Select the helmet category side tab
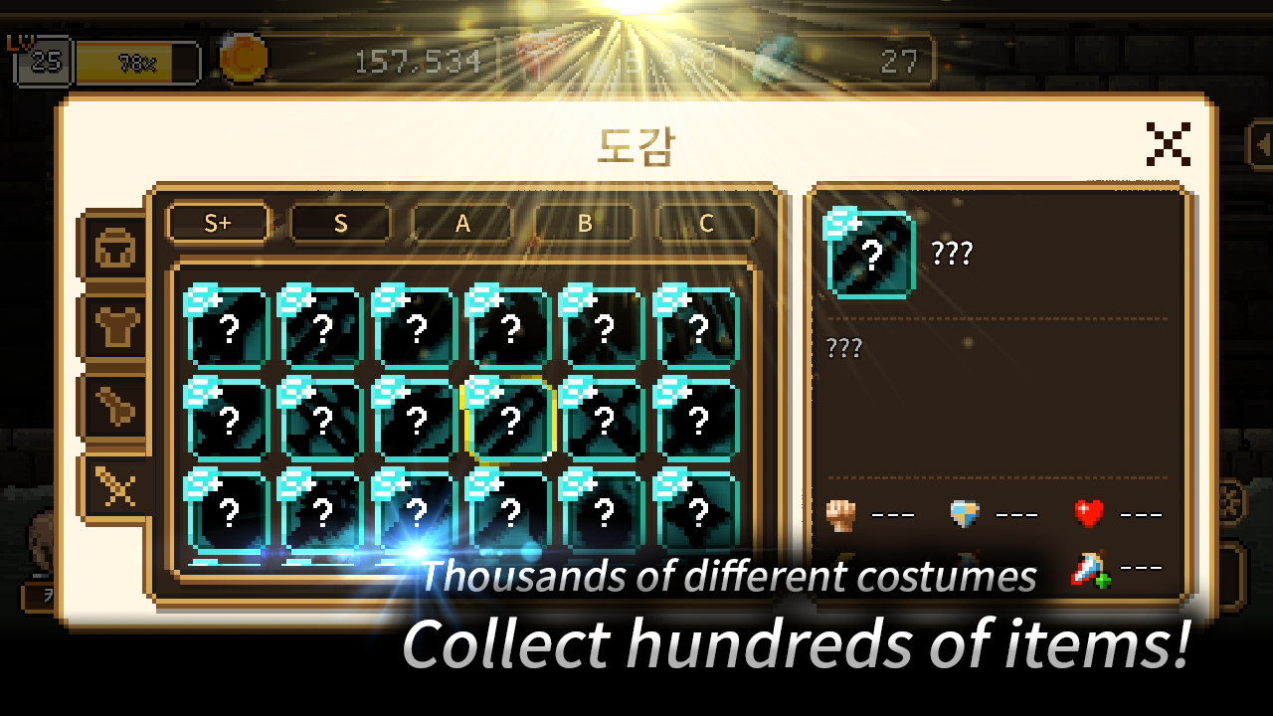 pos(115,251)
